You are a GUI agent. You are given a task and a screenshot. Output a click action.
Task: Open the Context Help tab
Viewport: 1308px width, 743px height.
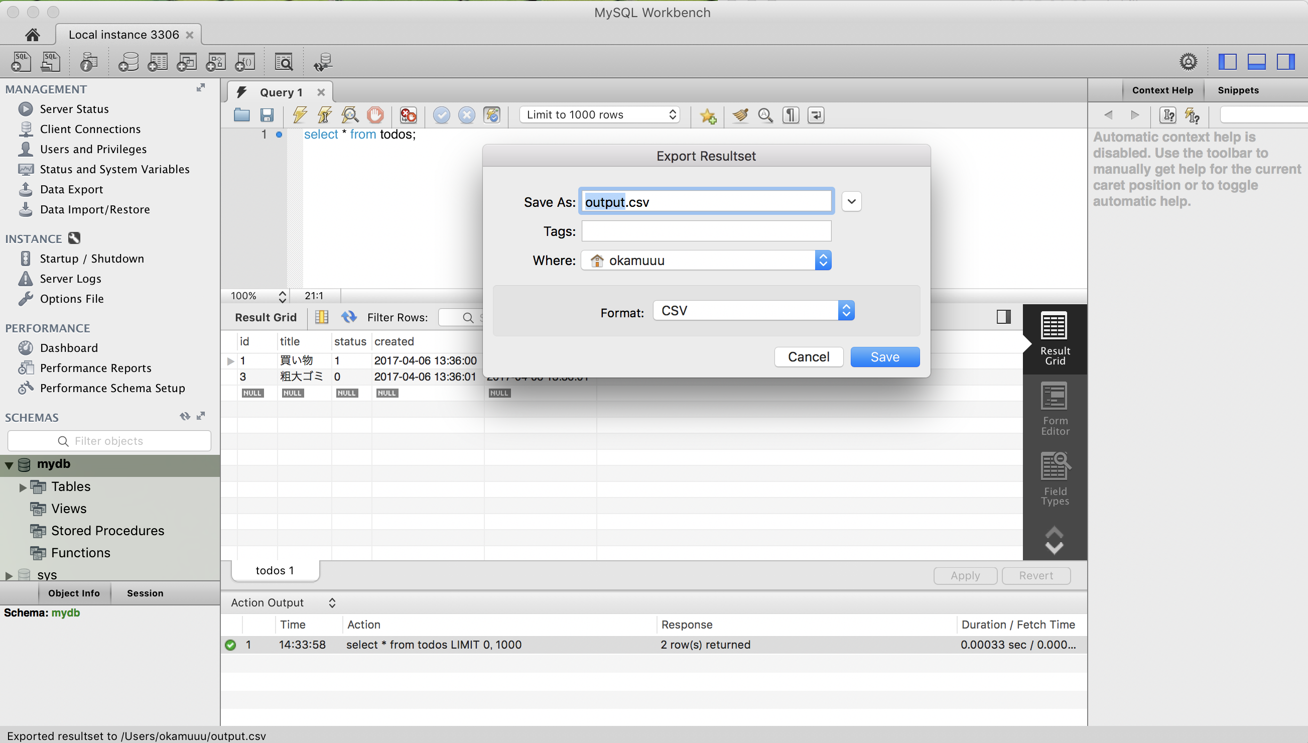tap(1162, 90)
